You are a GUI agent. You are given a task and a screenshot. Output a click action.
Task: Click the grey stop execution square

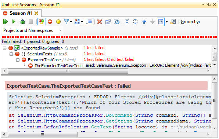[x=31, y=22]
